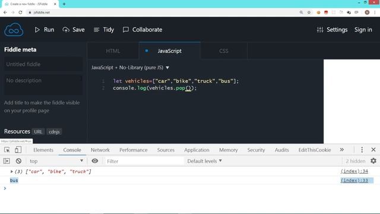The height and width of the screenshot is (214, 380).
Task: Click the 2 hidden messages label
Action: coord(355,161)
